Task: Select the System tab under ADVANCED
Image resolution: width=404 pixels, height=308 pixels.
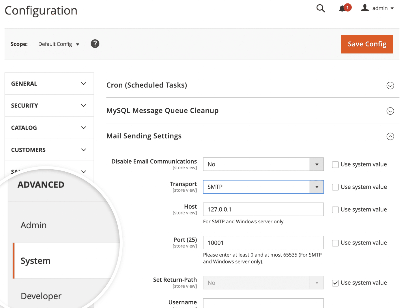Action: tap(35, 261)
